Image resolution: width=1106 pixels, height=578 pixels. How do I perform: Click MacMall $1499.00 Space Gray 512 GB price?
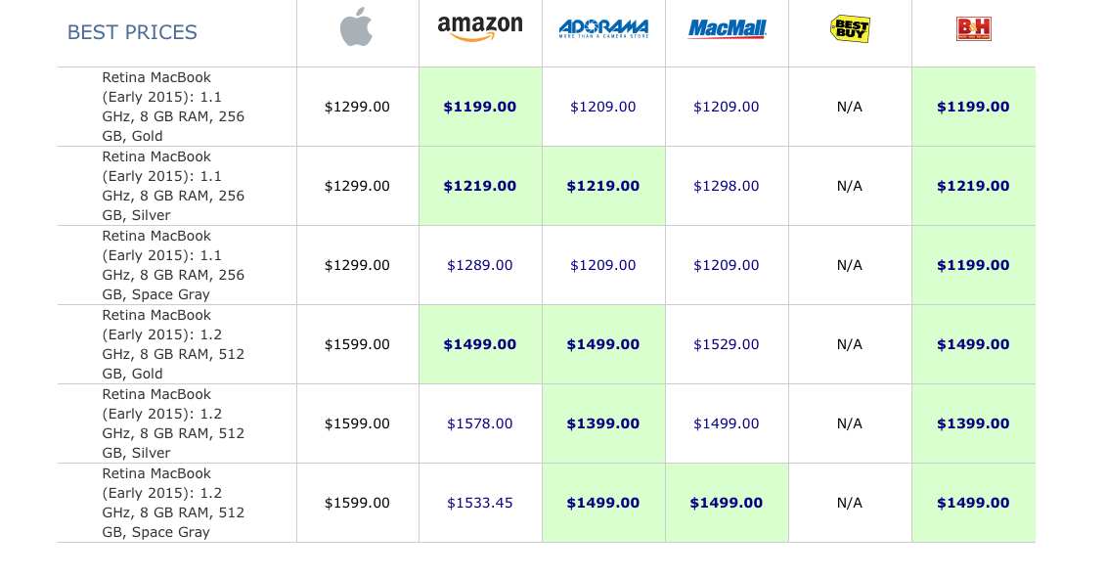(727, 503)
